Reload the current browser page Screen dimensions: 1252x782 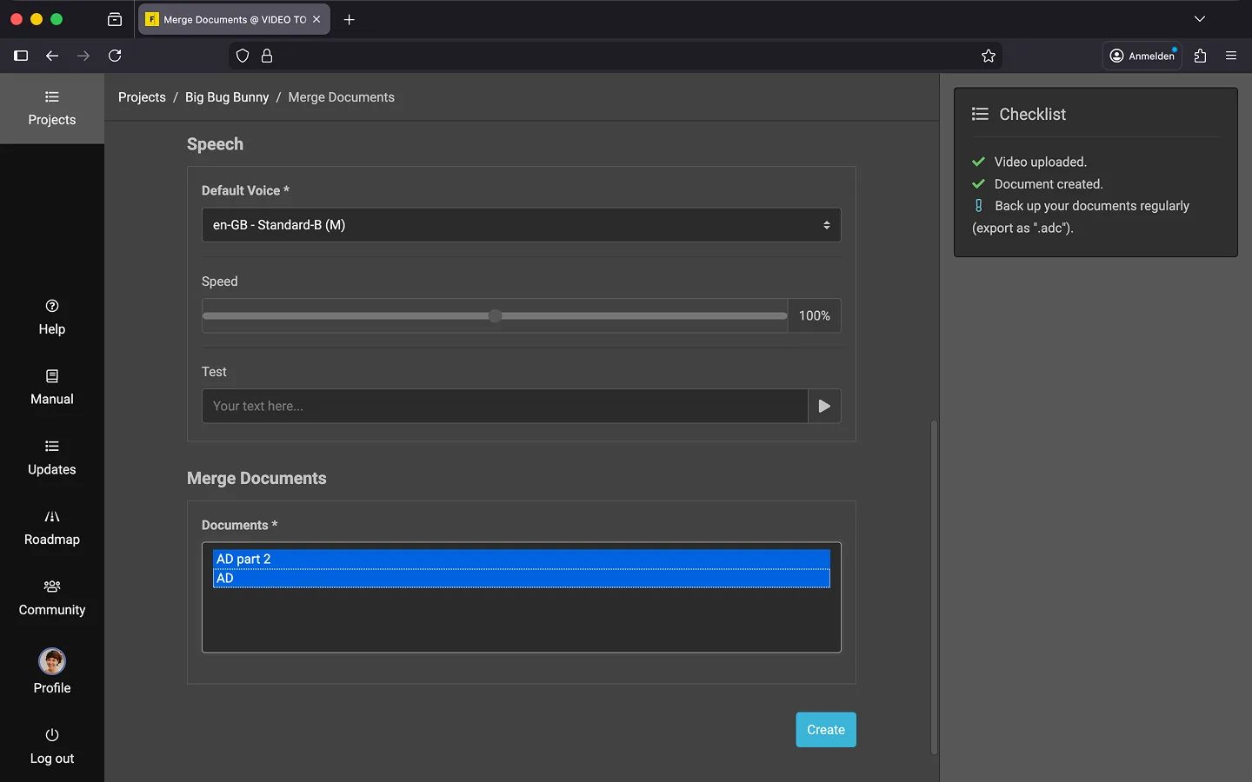tap(115, 56)
